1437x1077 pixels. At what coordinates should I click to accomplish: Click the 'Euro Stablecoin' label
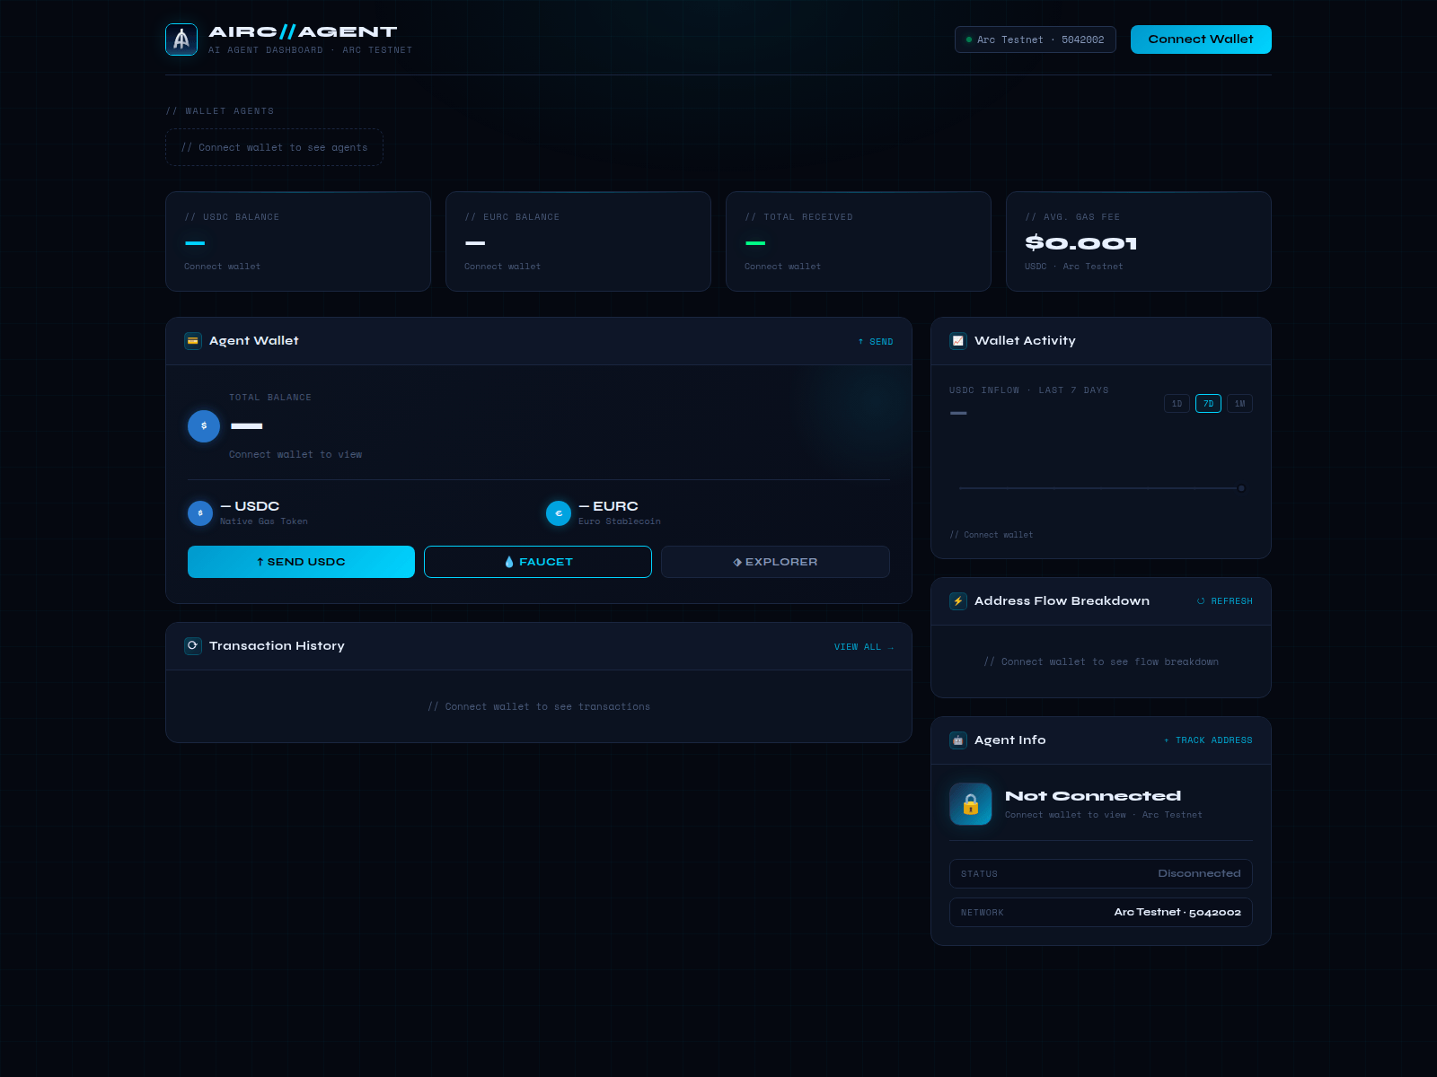pos(620,521)
